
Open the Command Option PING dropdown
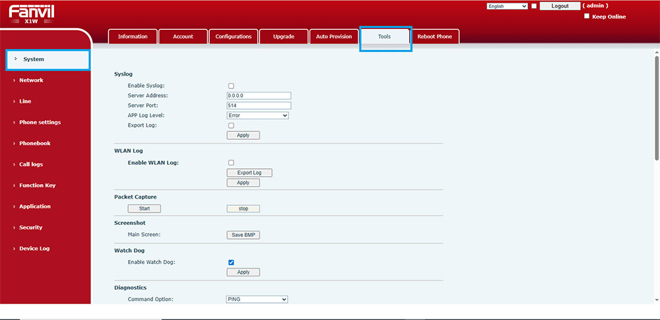pyautogui.click(x=257, y=299)
